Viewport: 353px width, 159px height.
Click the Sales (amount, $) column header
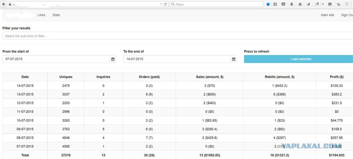(210, 77)
